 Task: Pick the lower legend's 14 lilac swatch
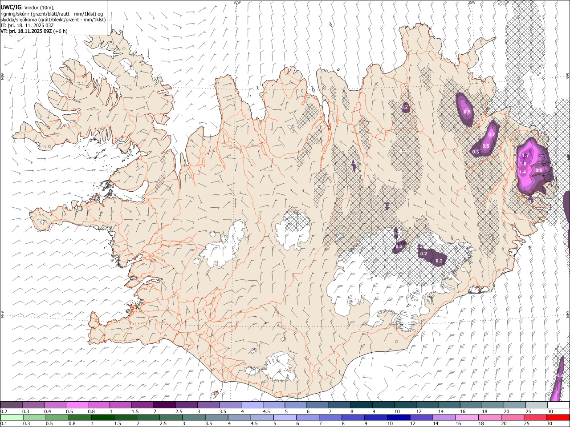coord(444,417)
